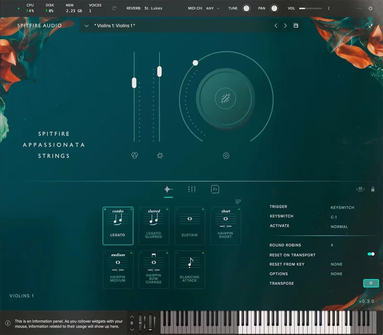
Task: Switch to FX view tab
Action: coord(215,189)
